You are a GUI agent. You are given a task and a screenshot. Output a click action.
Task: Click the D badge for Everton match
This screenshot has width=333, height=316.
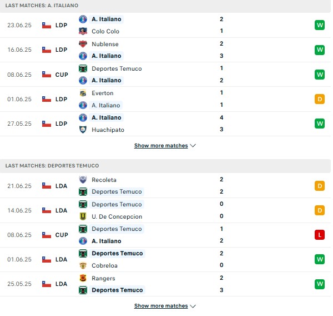pos(320,99)
